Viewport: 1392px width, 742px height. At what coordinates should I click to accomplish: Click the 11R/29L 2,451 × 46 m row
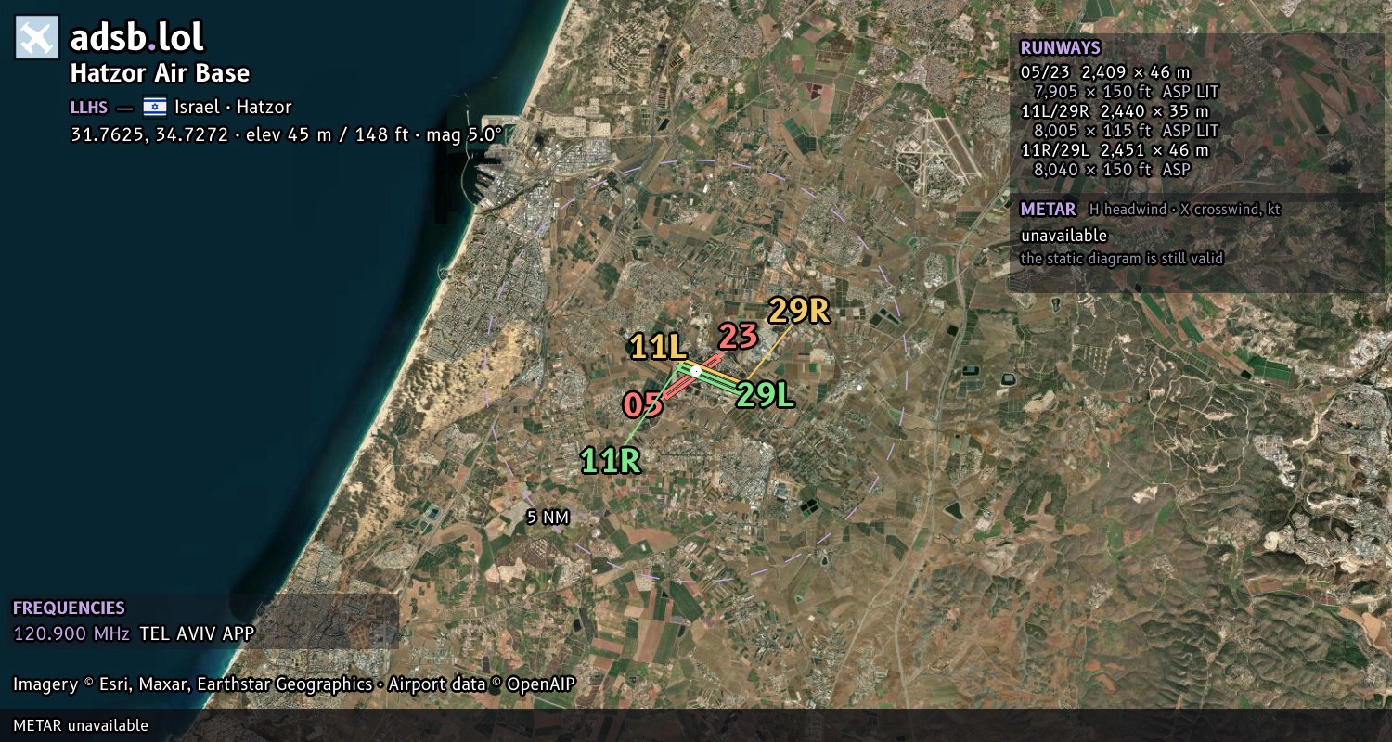point(1115,150)
